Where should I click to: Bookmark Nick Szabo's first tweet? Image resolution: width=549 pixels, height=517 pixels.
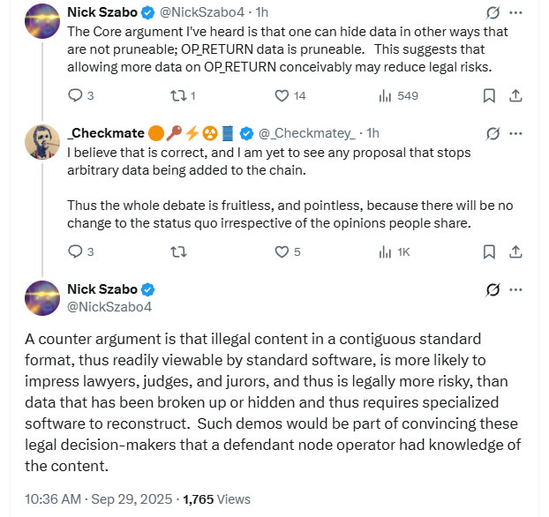point(489,95)
